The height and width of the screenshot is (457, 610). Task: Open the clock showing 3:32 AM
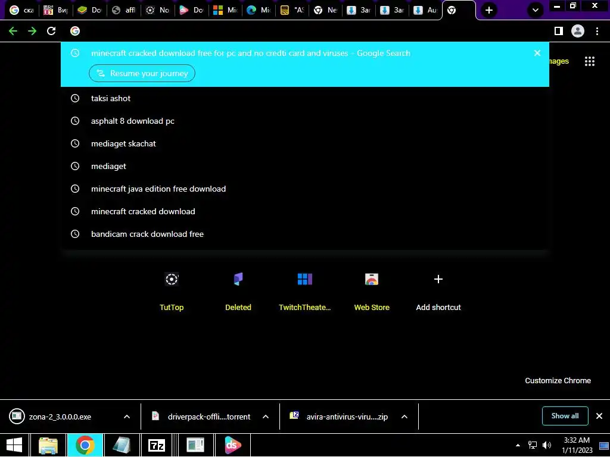click(577, 445)
